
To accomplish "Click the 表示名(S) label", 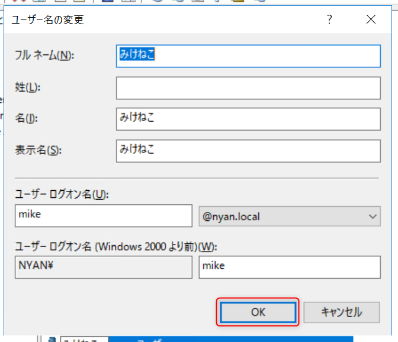I will (x=38, y=150).
